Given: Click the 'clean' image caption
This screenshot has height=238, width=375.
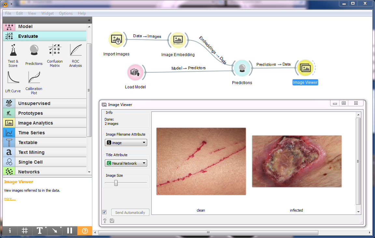Looking at the screenshot, I should pos(201,210).
